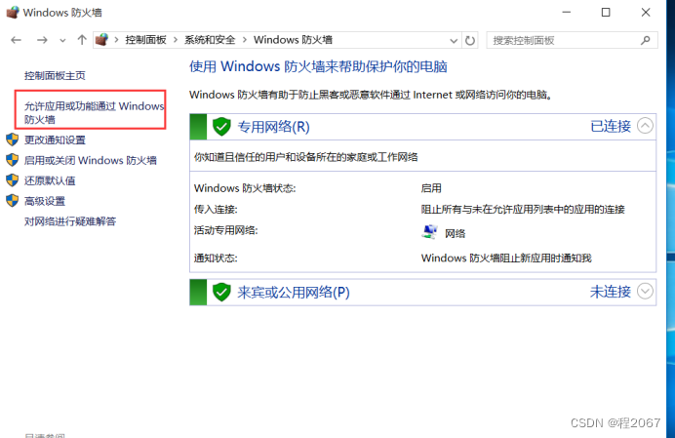Click the 传入连接 label
Screen dimensions: 675x438
click(x=216, y=210)
